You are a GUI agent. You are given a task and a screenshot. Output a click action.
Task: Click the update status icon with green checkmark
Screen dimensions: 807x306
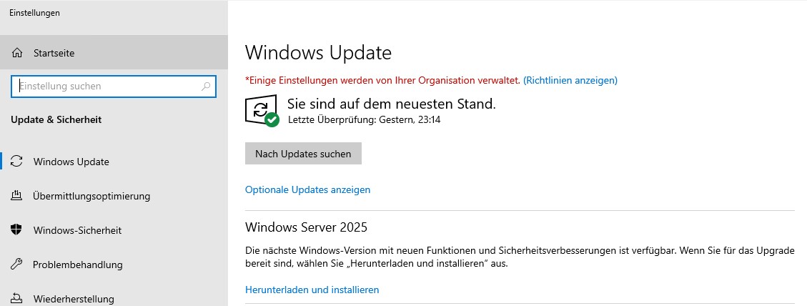(261, 112)
